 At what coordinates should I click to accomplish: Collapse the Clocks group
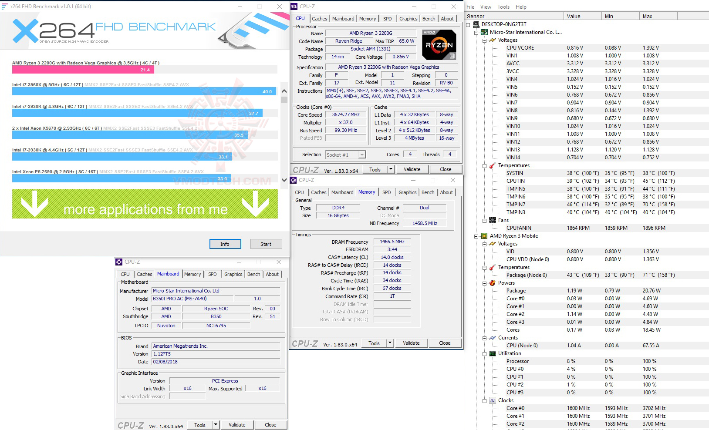click(x=485, y=400)
